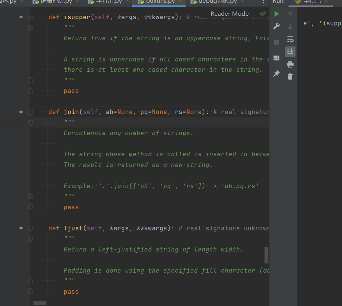Clear console with the trash icon
This screenshot has width=342, height=306.
290,76
